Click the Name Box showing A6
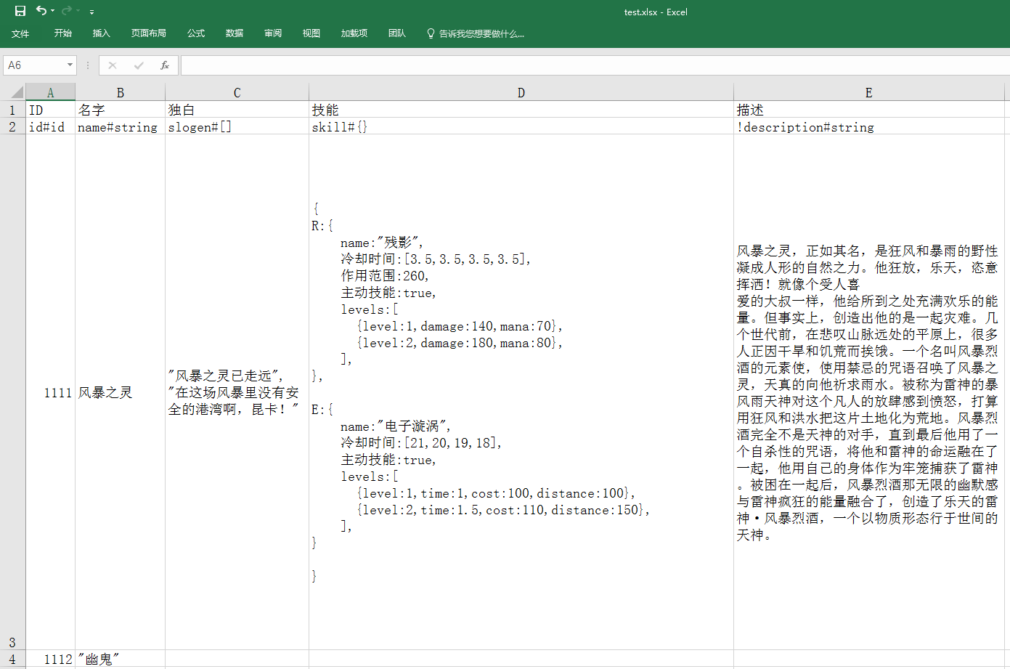Image resolution: width=1010 pixels, height=669 pixels. [34, 65]
